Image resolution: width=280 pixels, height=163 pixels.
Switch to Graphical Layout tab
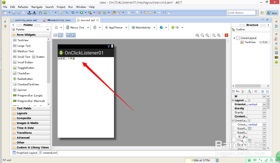pos(25,153)
